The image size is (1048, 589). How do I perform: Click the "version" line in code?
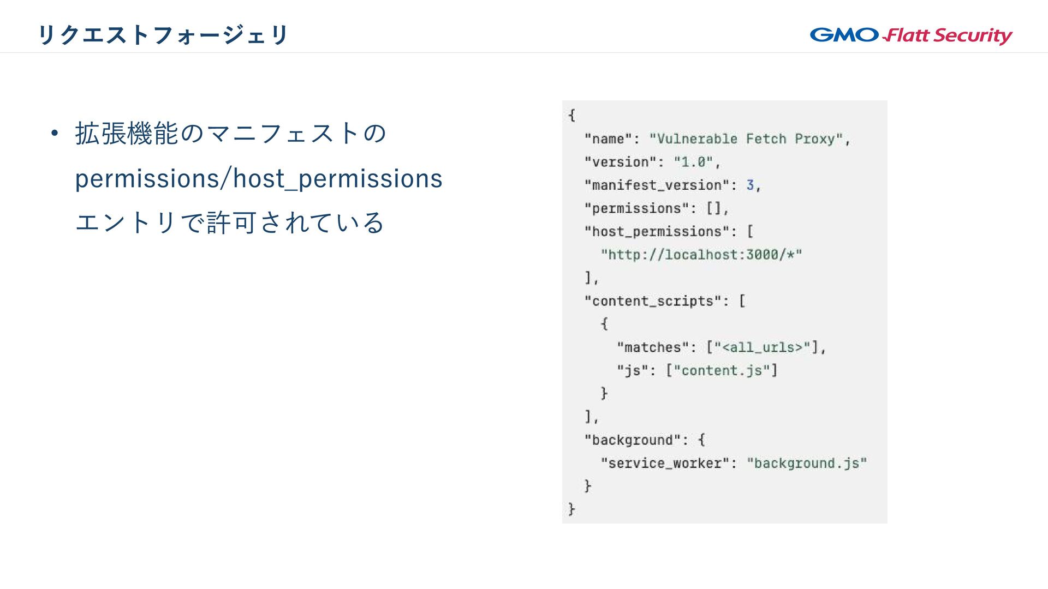tap(652, 162)
